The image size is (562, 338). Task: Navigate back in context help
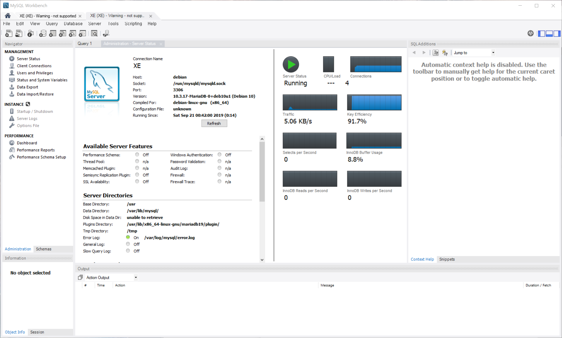coord(414,53)
